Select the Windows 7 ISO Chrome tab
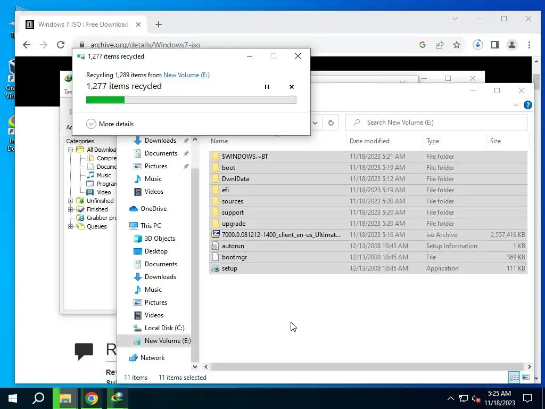The width and height of the screenshot is (545, 409). [x=83, y=24]
